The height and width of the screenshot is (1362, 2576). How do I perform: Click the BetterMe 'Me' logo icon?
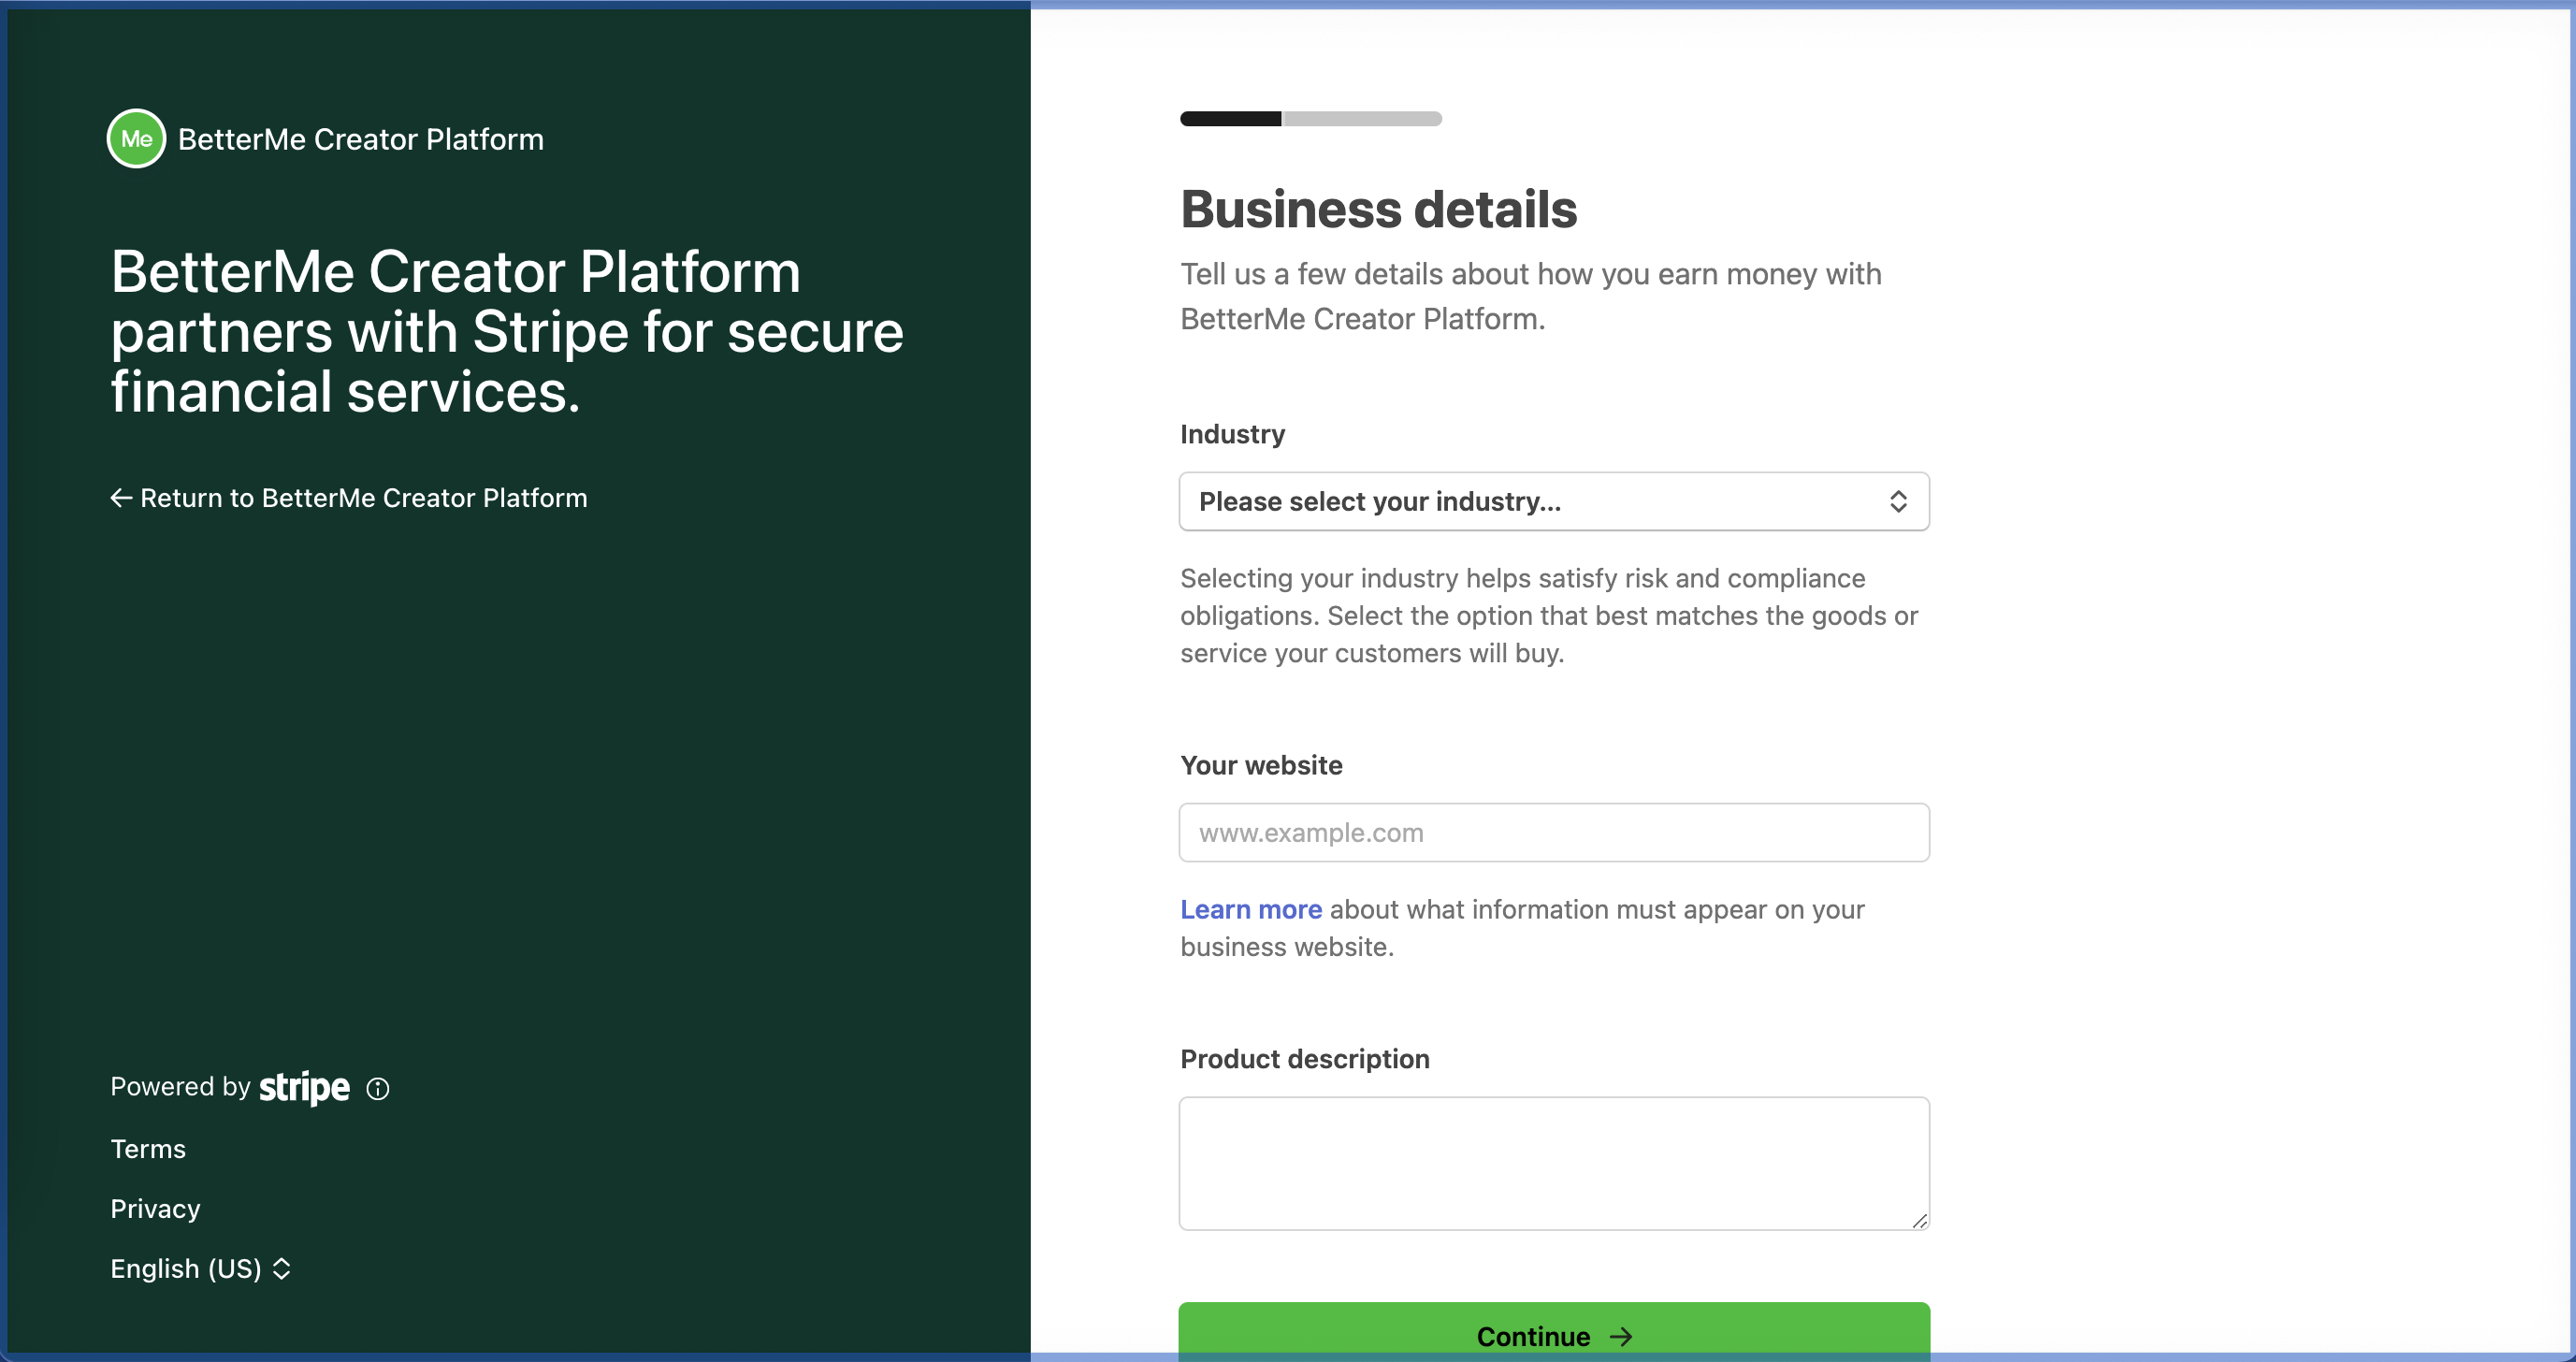coord(136,139)
